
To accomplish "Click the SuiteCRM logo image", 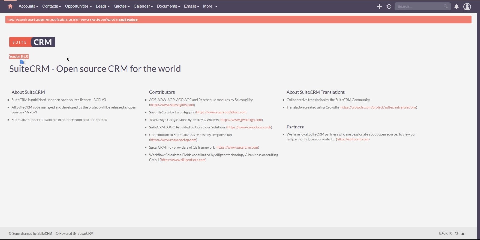I will click(x=32, y=42).
